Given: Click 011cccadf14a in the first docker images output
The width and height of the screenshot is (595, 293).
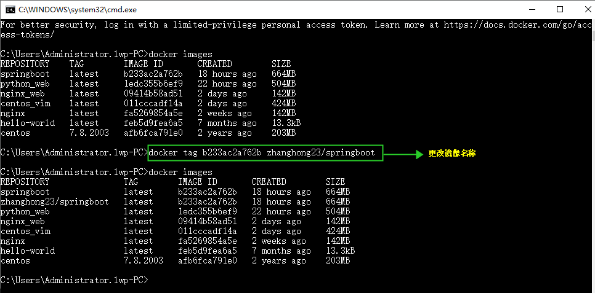Looking at the screenshot, I should [153, 104].
